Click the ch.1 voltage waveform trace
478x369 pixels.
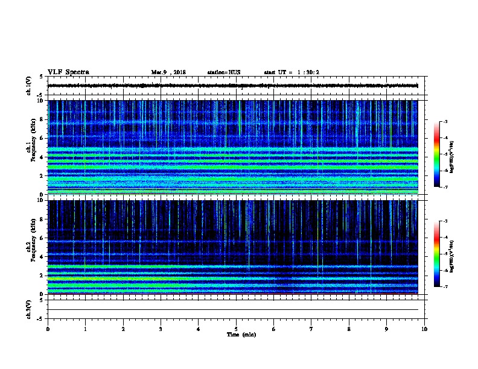232,86
